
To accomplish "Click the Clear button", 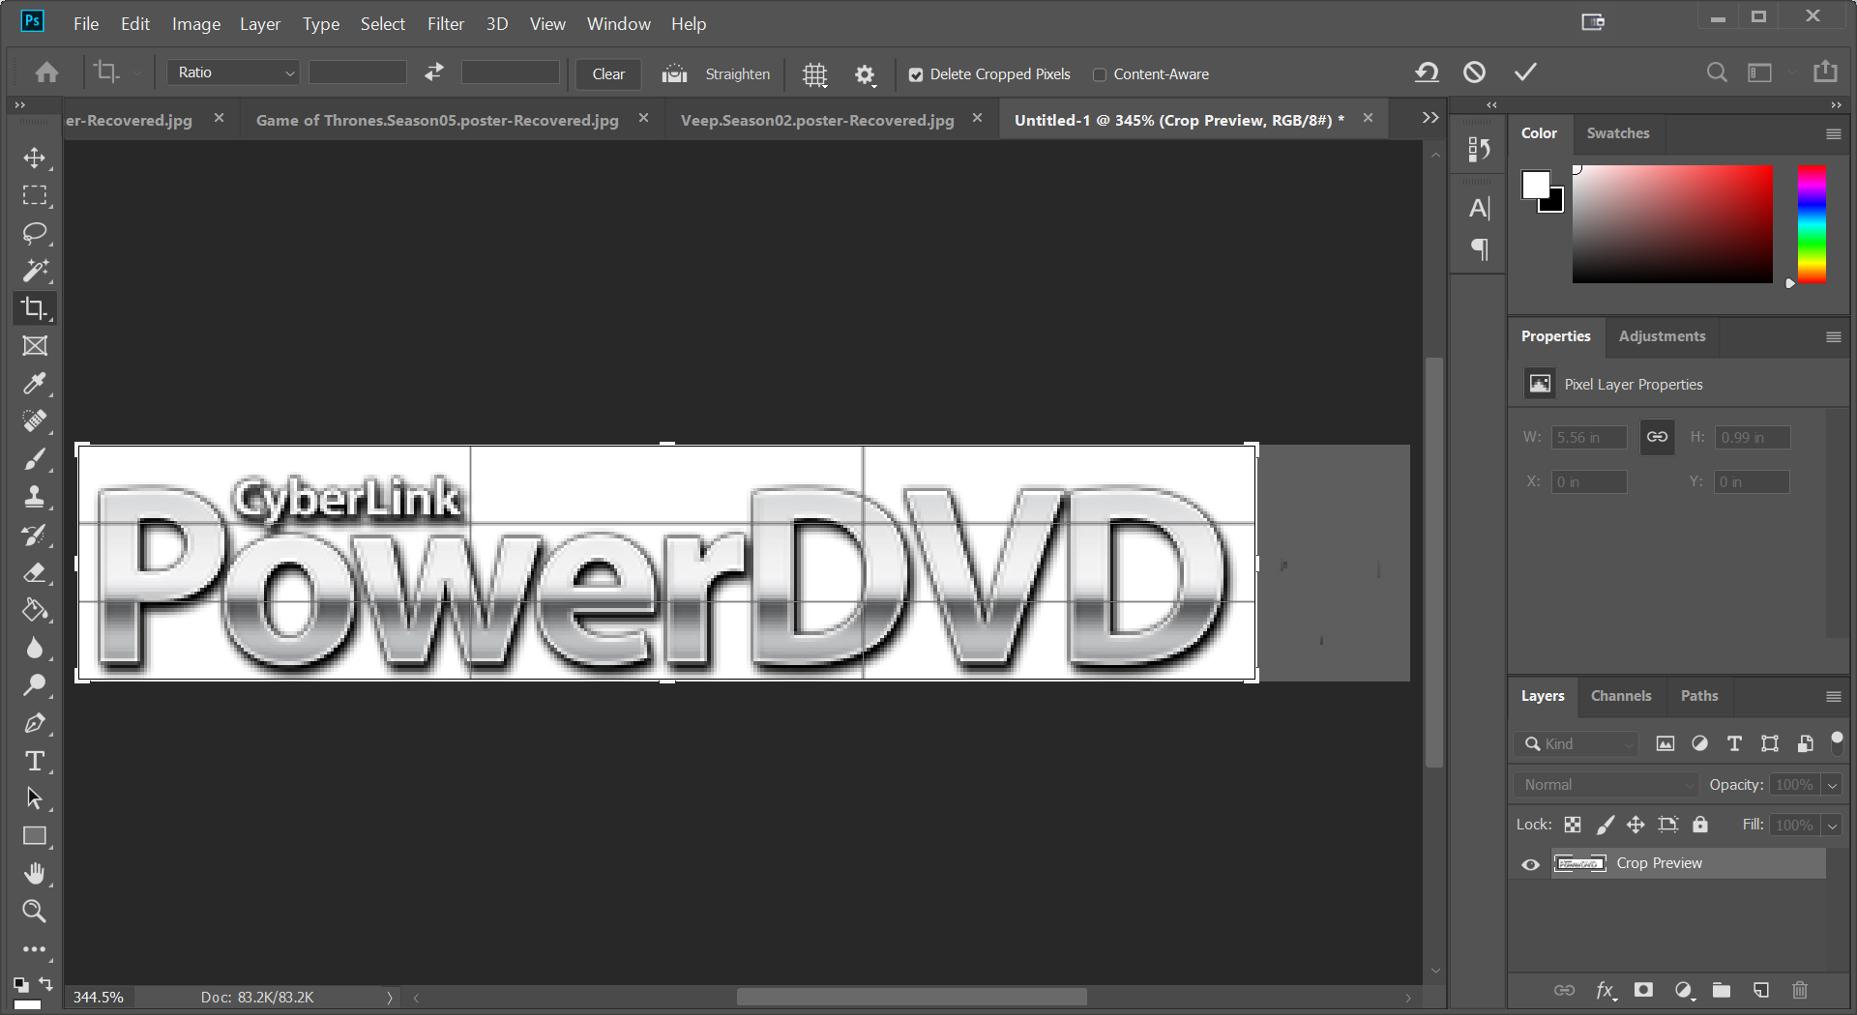I will pyautogui.click(x=608, y=73).
